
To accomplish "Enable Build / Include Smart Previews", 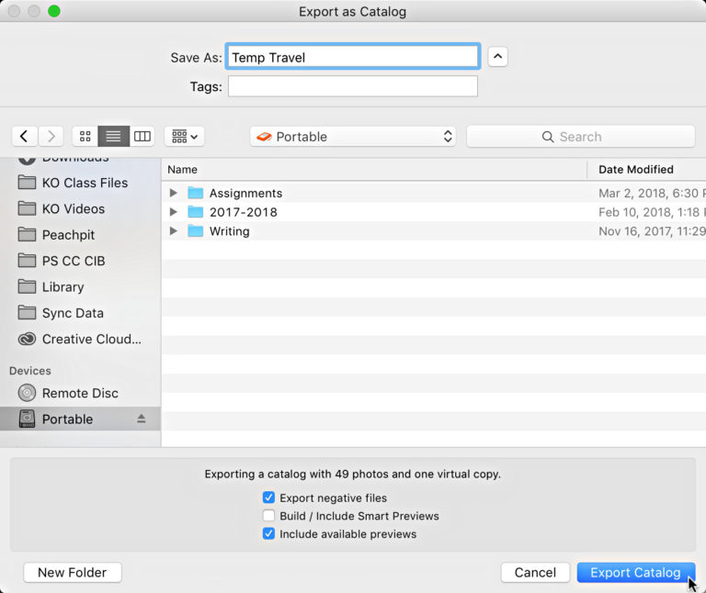I will click(x=268, y=516).
